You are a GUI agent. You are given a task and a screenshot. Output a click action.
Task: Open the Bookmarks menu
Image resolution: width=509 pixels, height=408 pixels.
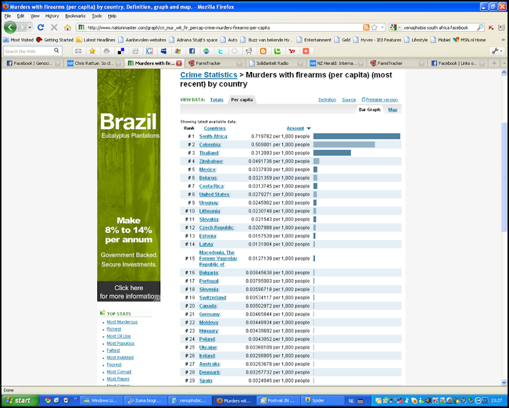[75, 16]
